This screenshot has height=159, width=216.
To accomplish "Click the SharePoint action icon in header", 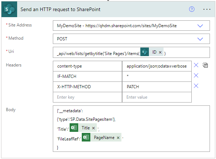I will click(x=9, y=9).
